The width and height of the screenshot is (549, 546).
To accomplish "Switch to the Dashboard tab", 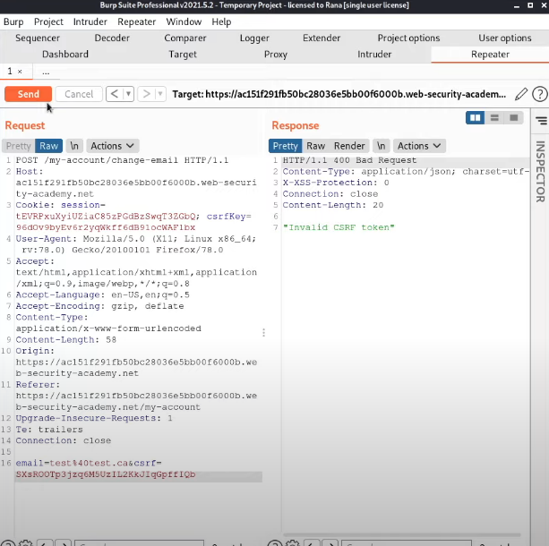I will click(65, 55).
